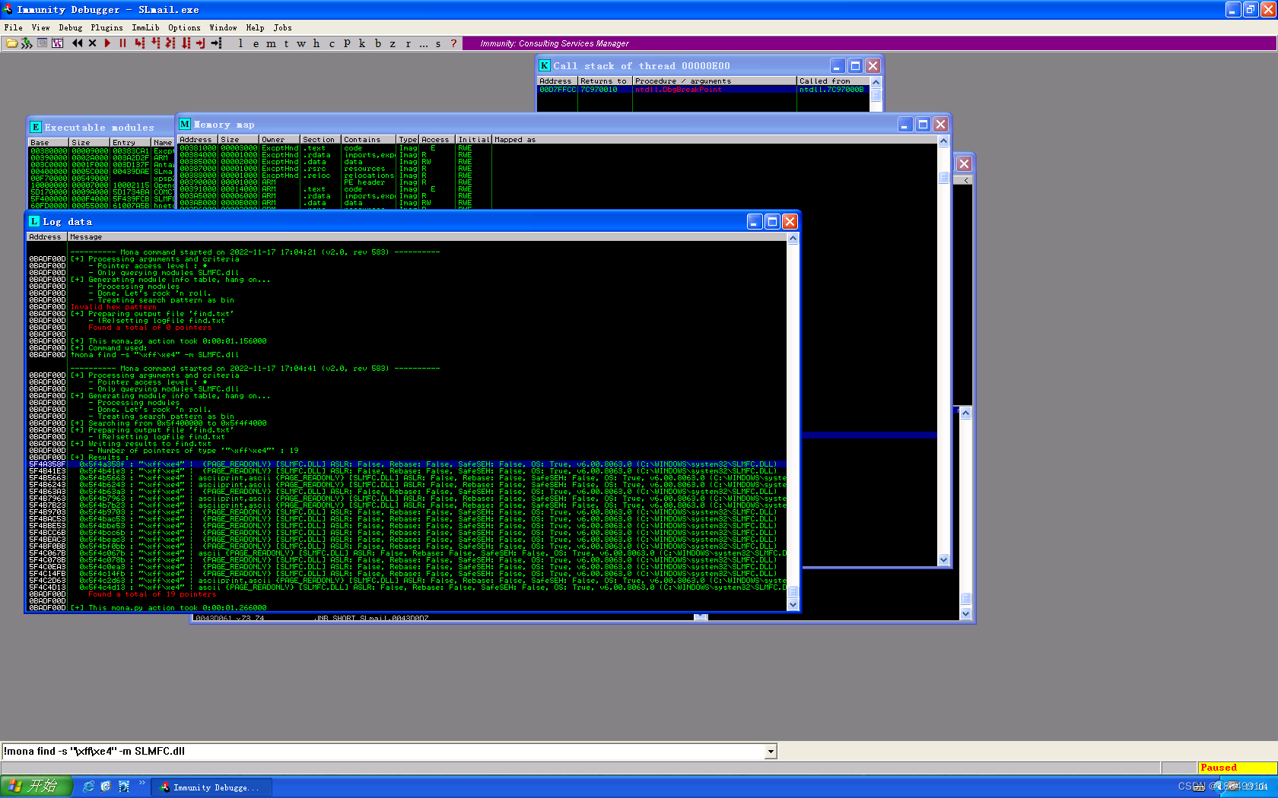Screen dimensions: 1278x798
Task: Select log row 5F4C4D13 in Log data
Action: point(407,587)
